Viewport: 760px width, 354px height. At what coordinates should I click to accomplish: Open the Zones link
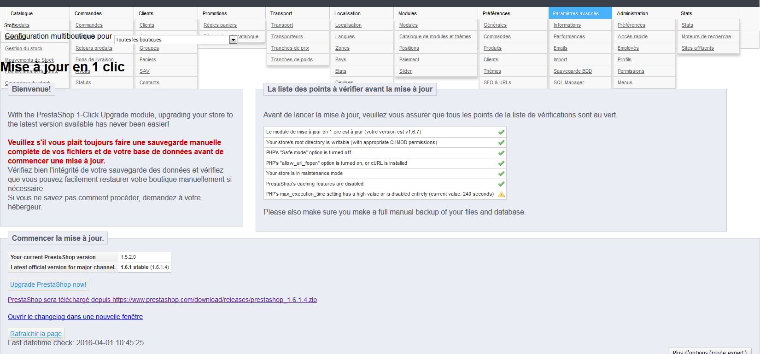(x=342, y=48)
